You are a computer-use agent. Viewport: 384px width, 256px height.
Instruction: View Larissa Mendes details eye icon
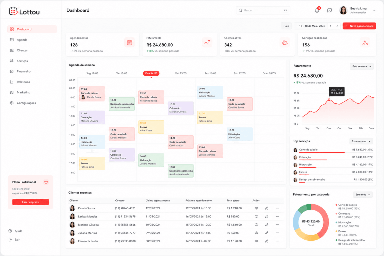pos(256,216)
